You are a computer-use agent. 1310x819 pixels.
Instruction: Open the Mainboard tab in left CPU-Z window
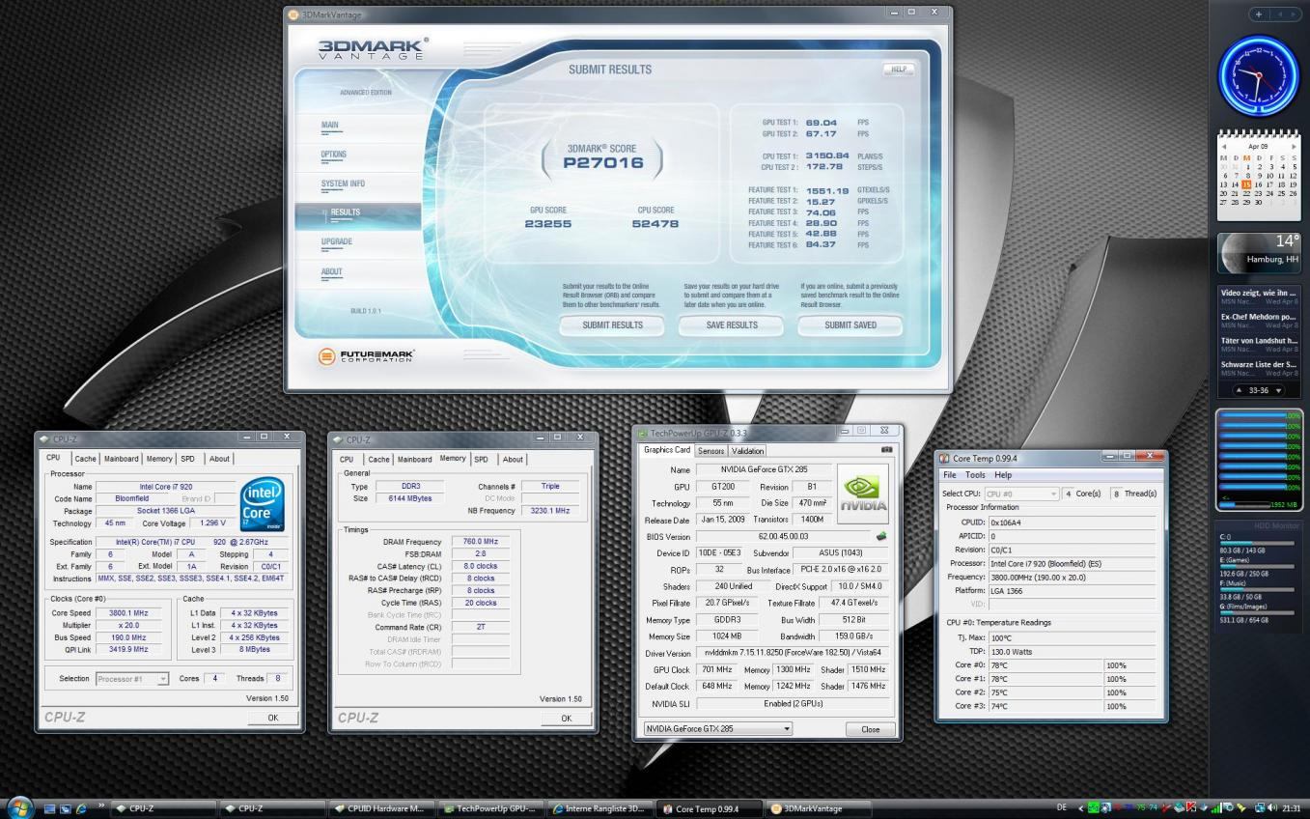pyautogui.click(x=122, y=459)
